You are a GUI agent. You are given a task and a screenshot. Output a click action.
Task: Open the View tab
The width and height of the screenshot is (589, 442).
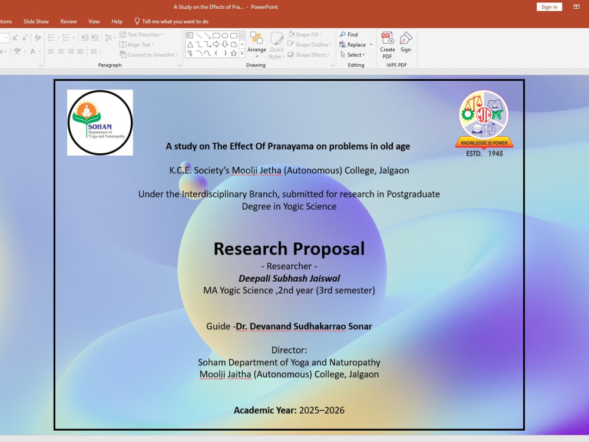pos(94,21)
